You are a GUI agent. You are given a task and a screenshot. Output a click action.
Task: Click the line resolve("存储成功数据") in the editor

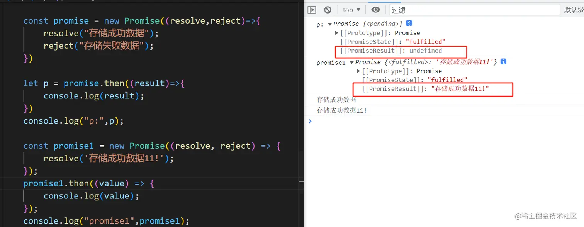(x=101, y=33)
